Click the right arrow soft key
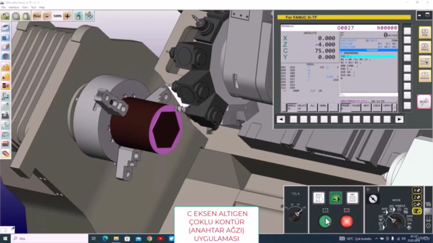433x243 pixels. (399, 119)
